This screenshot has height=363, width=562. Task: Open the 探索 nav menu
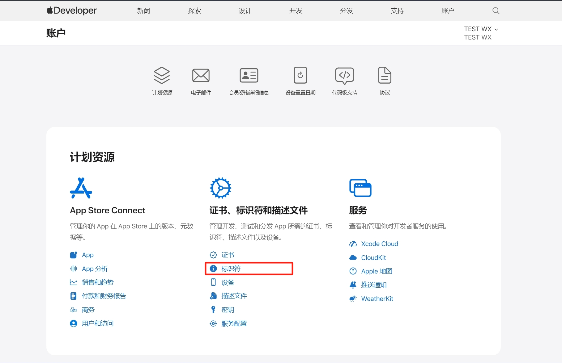tap(194, 11)
